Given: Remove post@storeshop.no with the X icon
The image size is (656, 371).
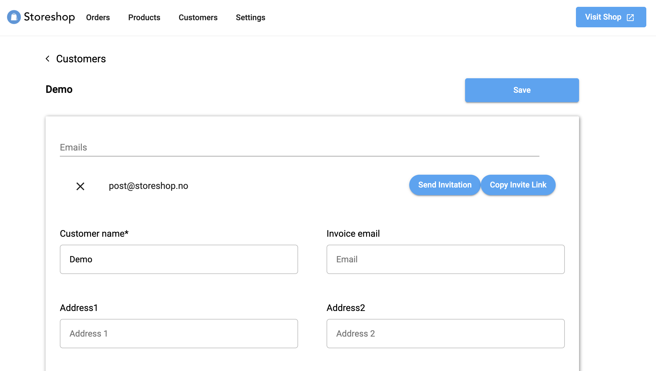Looking at the screenshot, I should pyautogui.click(x=80, y=186).
